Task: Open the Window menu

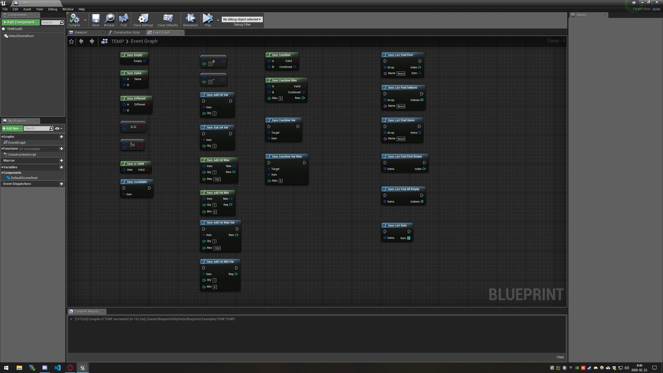Action: tap(68, 9)
